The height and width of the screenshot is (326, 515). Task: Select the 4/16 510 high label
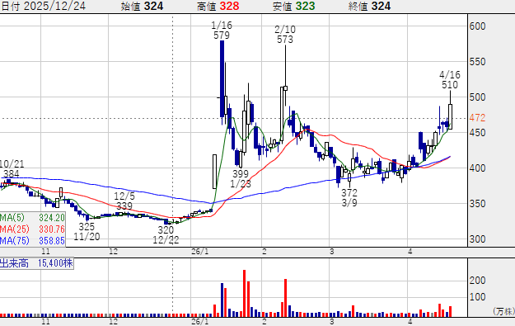pyautogui.click(x=450, y=79)
